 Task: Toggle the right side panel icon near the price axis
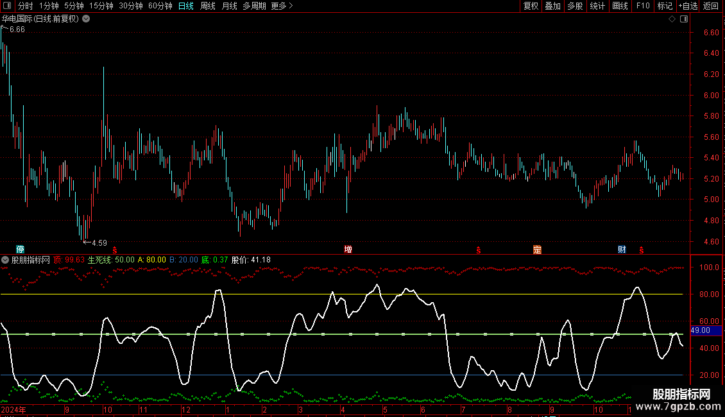click(x=684, y=19)
